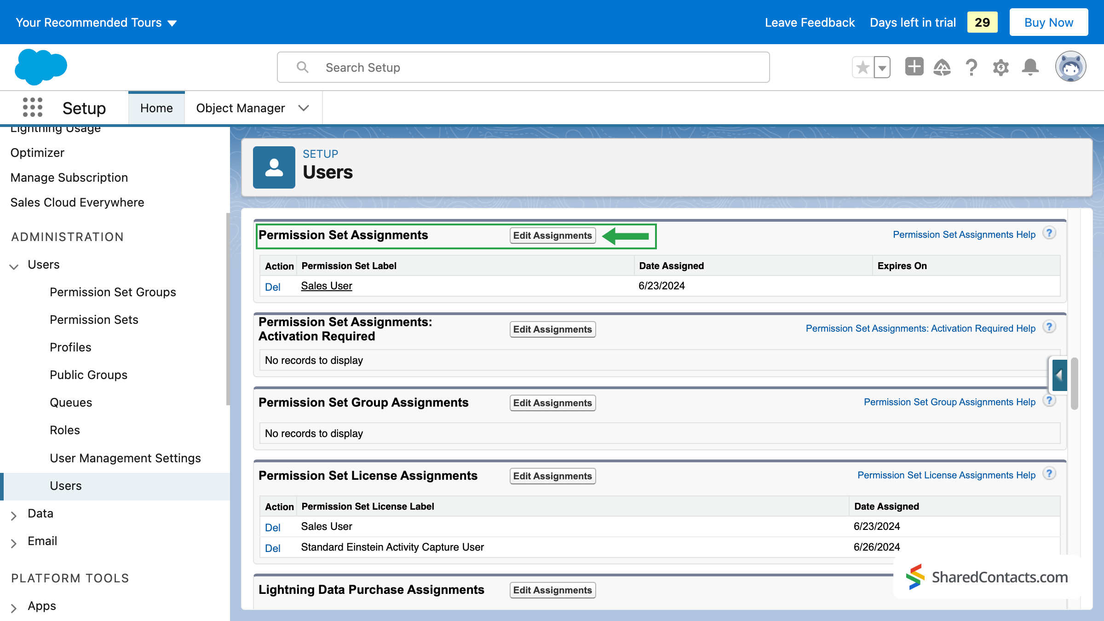Collapse the Users section in sidebar
The image size is (1104, 621).
click(x=14, y=266)
